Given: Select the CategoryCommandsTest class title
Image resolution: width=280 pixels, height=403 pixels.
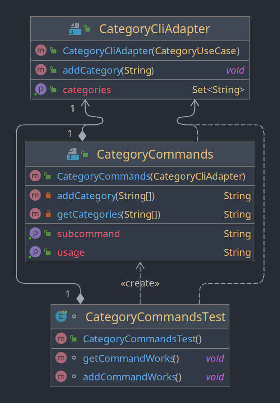Looking at the screenshot, I should pyautogui.click(x=155, y=317).
